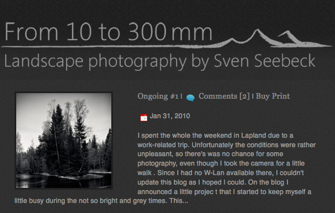Click the Buy Print link
The image size is (335, 213).
tap(272, 96)
